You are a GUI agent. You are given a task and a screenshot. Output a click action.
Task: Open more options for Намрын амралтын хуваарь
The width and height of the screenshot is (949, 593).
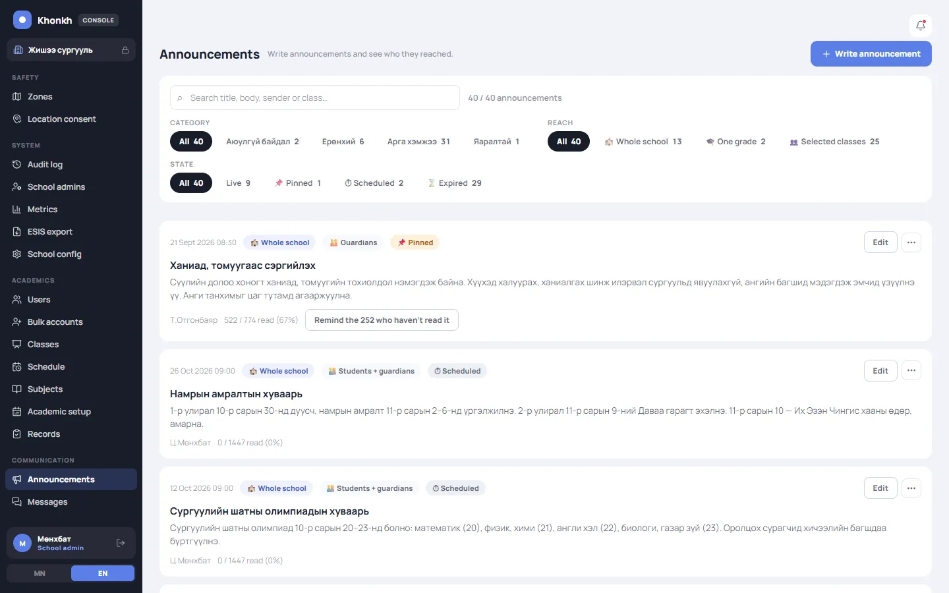911,371
